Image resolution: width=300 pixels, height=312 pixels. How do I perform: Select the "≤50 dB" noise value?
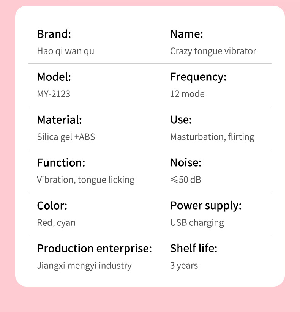[186, 180]
